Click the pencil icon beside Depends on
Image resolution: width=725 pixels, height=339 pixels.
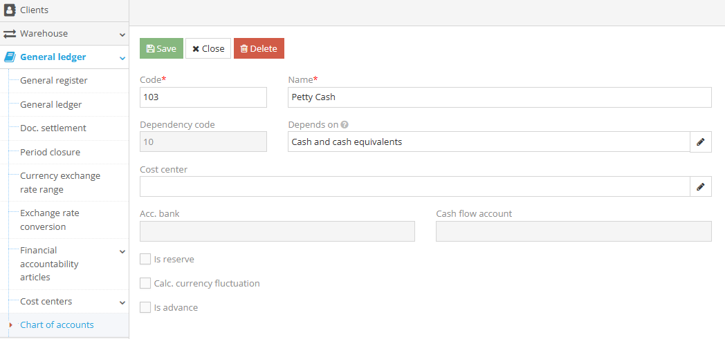tap(701, 142)
